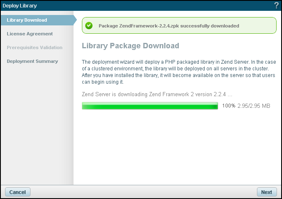Click the Deploy Library title bar text
Viewport: 282px width, 199px height.
click(20, 5)
